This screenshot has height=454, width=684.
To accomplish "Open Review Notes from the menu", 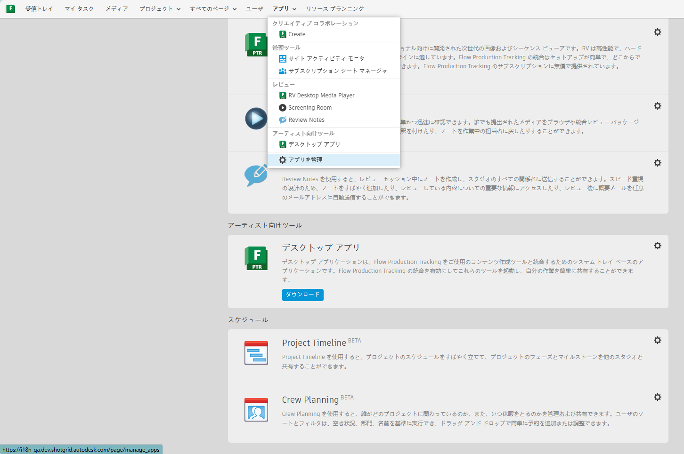I will pos(334,120).
